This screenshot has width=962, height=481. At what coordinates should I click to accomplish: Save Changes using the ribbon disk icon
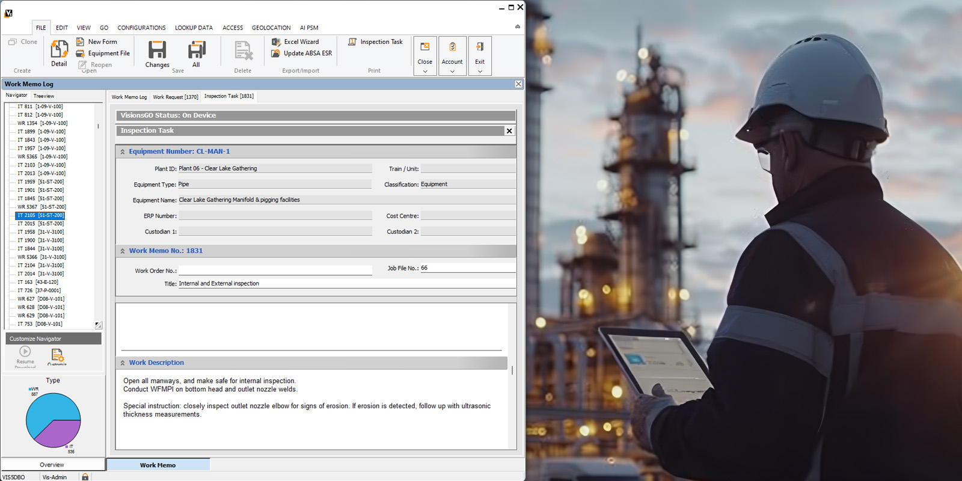click(x=157, y=50)
